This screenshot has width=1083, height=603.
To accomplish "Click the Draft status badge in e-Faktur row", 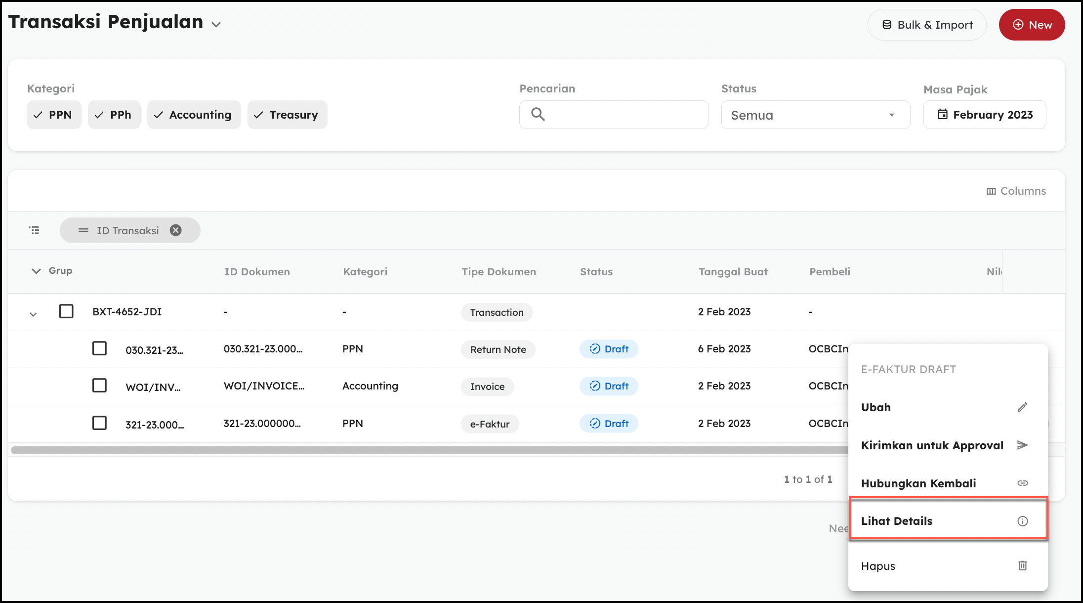I will [609, 424].
